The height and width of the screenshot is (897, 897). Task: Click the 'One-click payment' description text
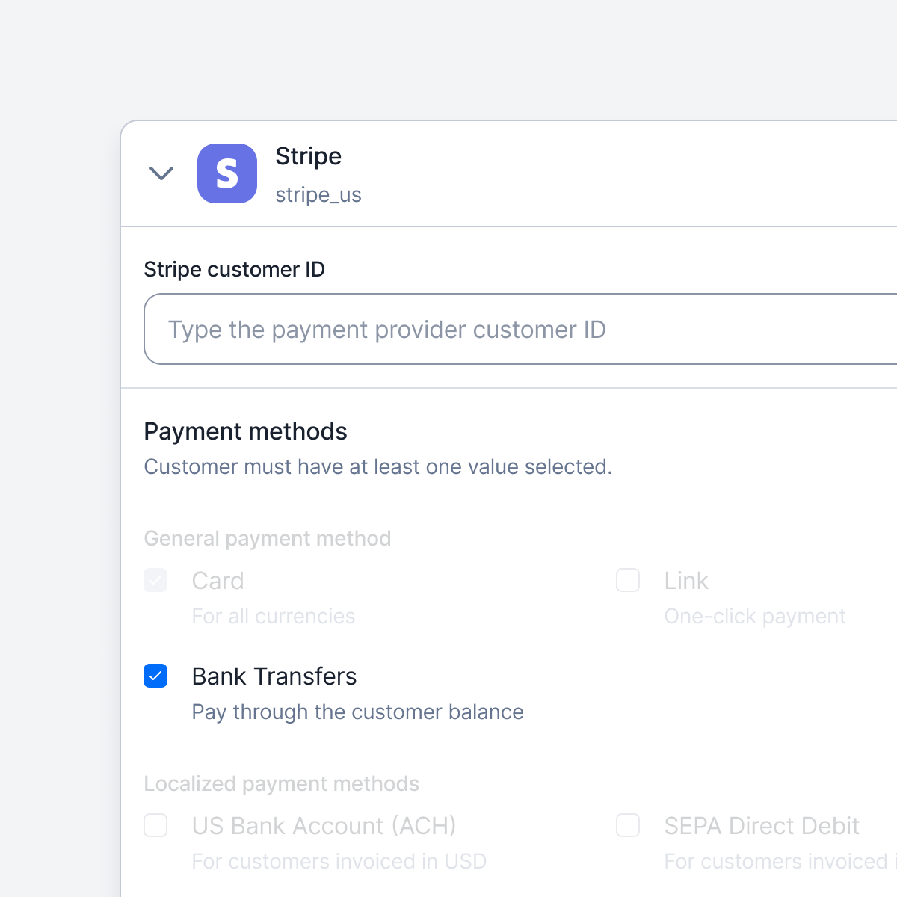(x=755, y=617)
